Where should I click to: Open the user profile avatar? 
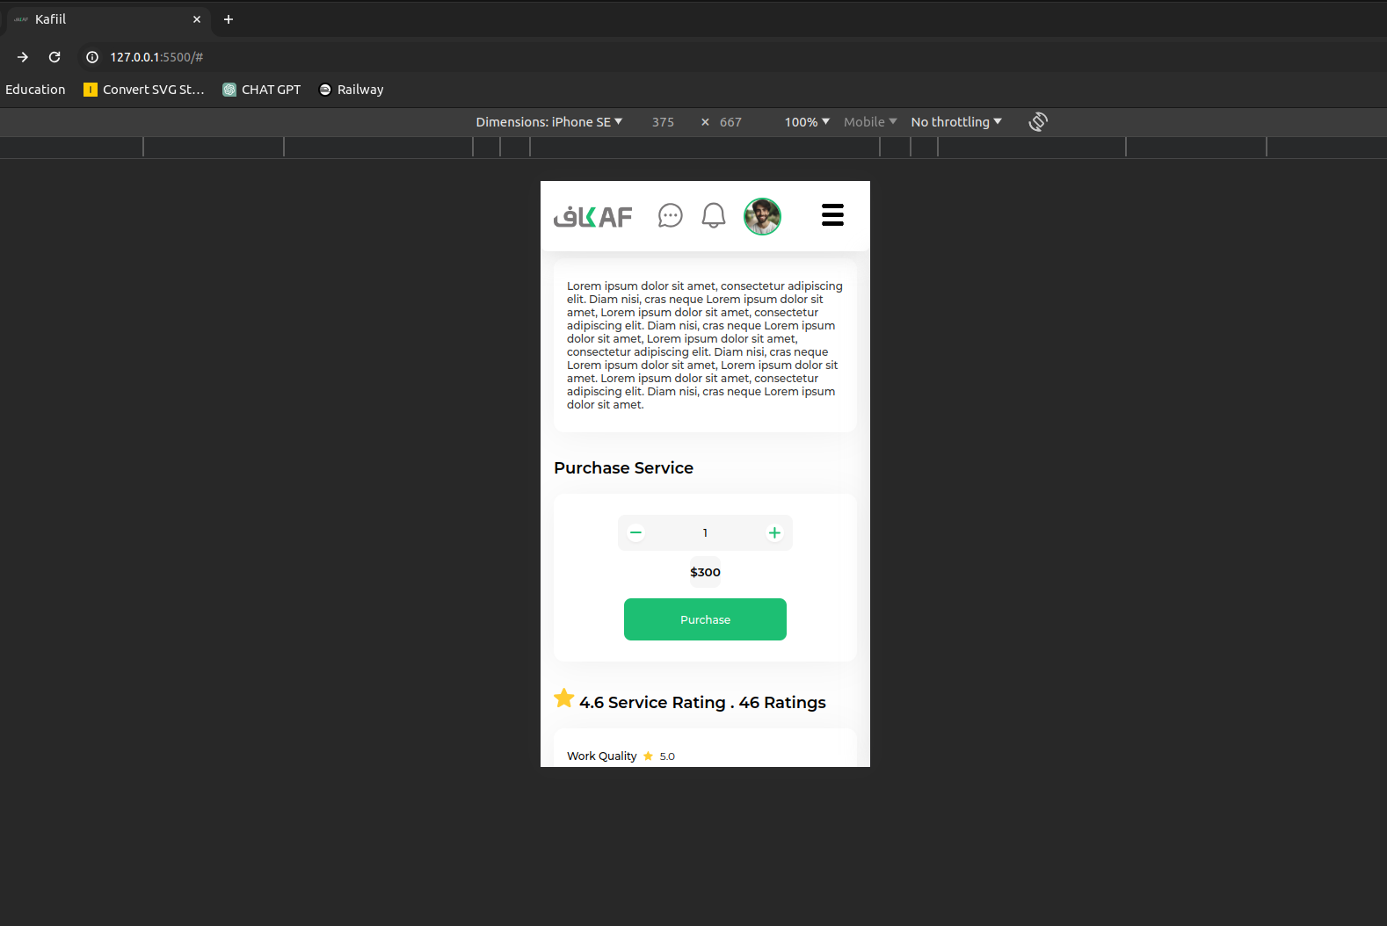762,216
